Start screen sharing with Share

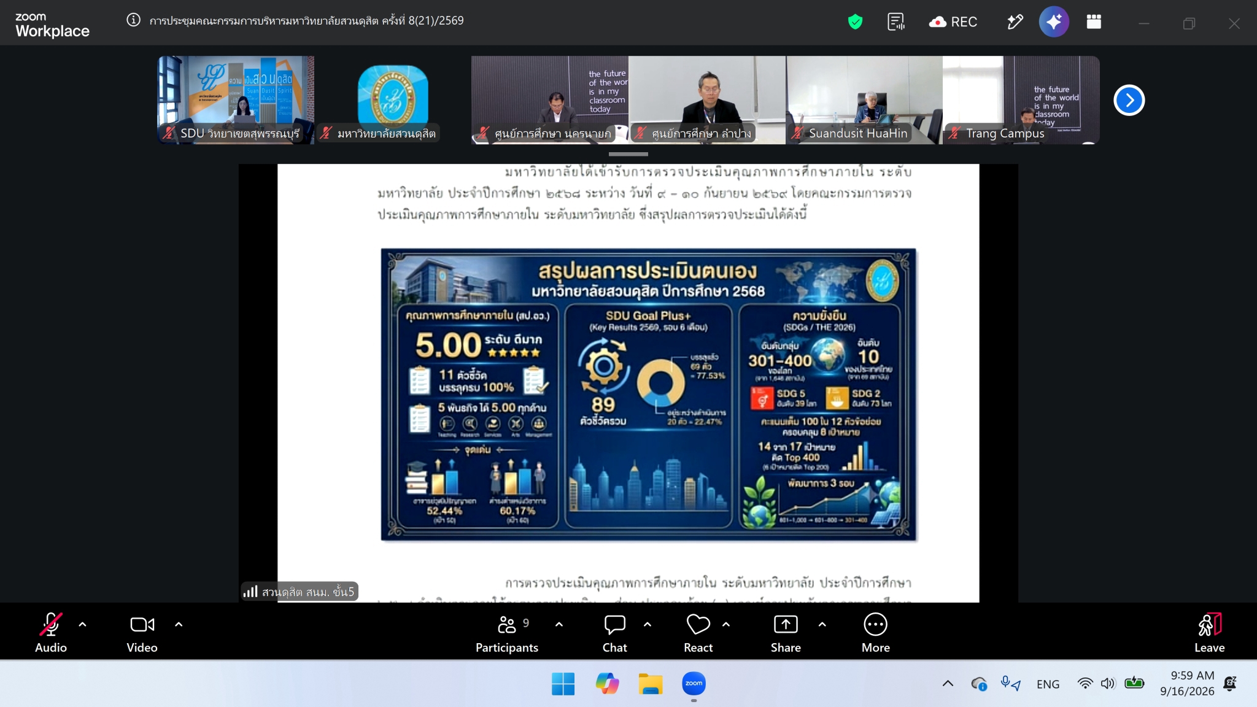coord(786,633)
